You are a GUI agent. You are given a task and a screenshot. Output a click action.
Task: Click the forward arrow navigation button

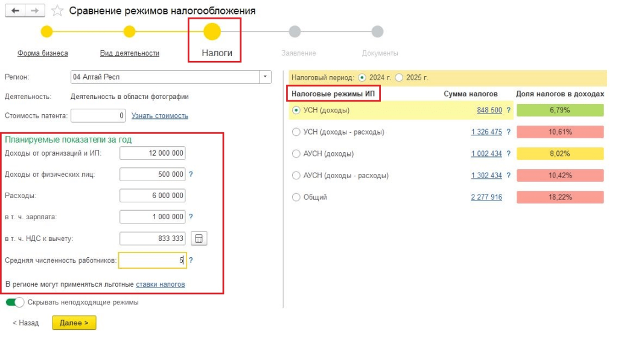tap(36, 11)
